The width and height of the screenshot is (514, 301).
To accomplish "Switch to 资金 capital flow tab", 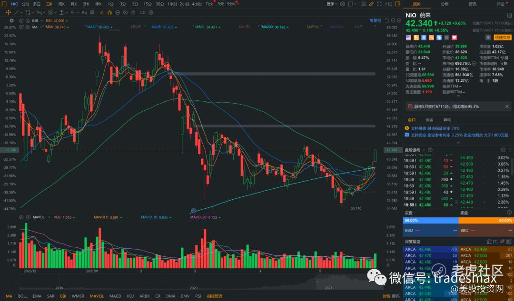I will click(429, 119).
